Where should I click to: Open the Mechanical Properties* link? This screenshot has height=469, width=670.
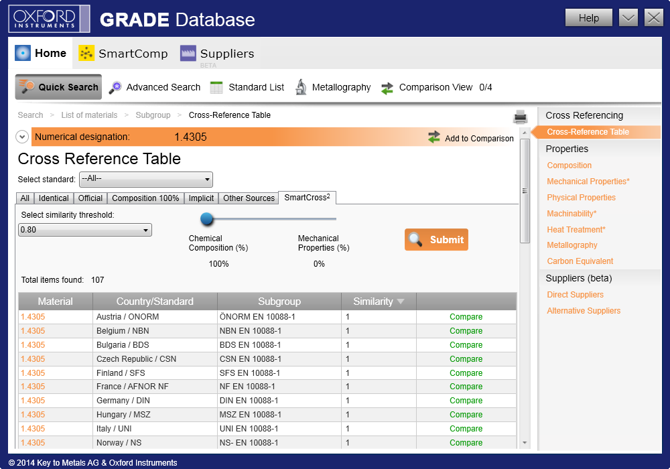(588, 182)
